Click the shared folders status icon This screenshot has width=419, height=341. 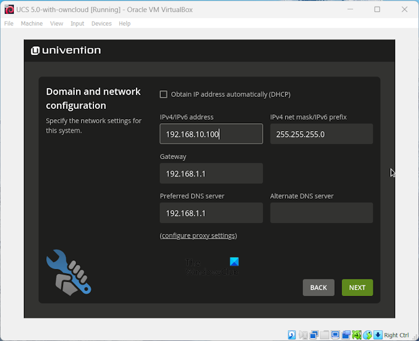(324, 334)
